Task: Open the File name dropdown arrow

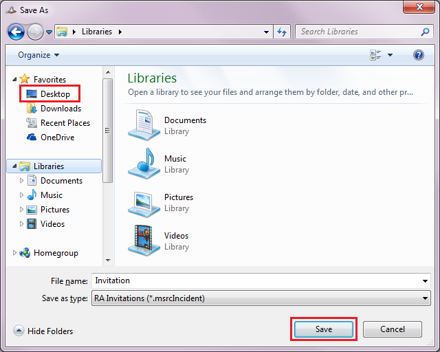Action: click(425, 280)
